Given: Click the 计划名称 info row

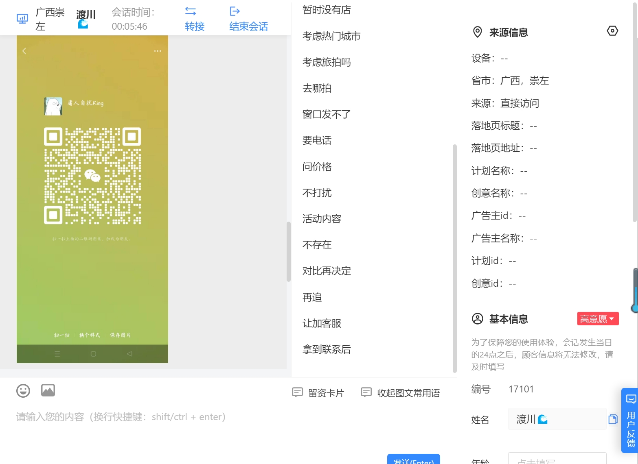Looking at the screenshot, I should (x=500, y=171).
